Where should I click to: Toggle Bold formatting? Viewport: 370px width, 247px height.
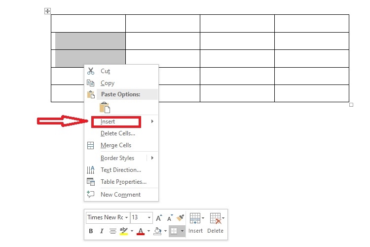click(91, 231)
